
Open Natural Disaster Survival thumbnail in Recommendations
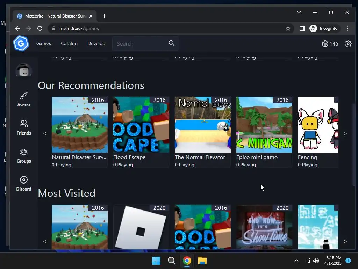click(80, 125)
